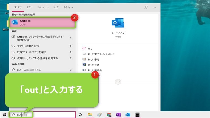This screenshot has width=210, height=118.
Task: Expand arrow next to out web result
Action: click(x=71, y=70)
